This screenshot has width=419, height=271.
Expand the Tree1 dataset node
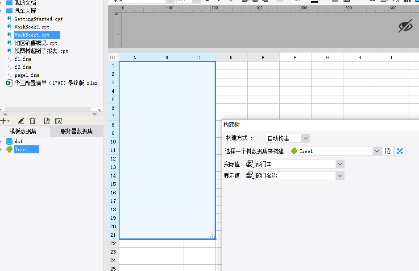point(1,149)
